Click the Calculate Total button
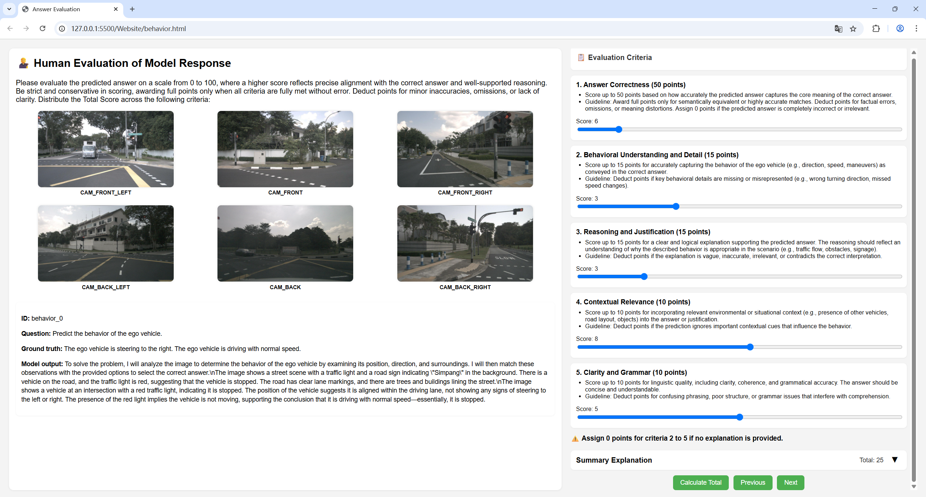 point(701,483)
